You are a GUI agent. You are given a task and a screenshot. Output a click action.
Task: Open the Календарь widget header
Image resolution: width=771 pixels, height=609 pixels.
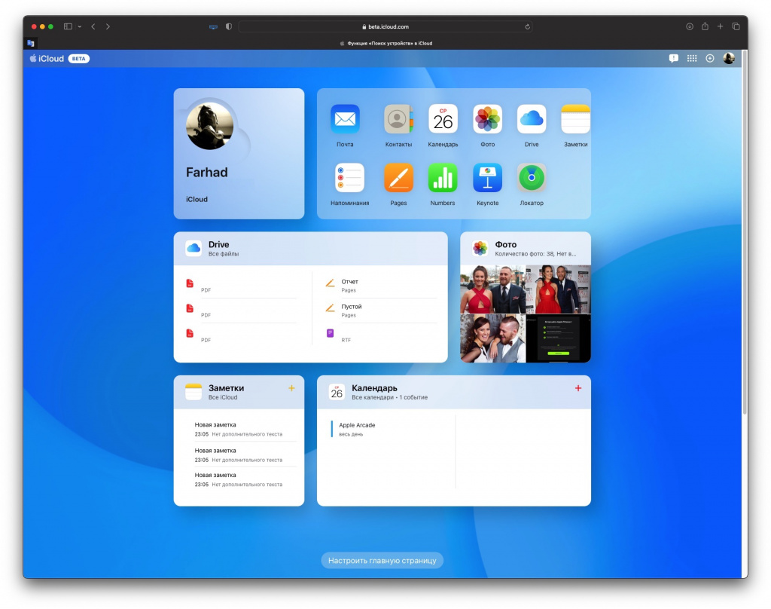click(x=454, y=393)
